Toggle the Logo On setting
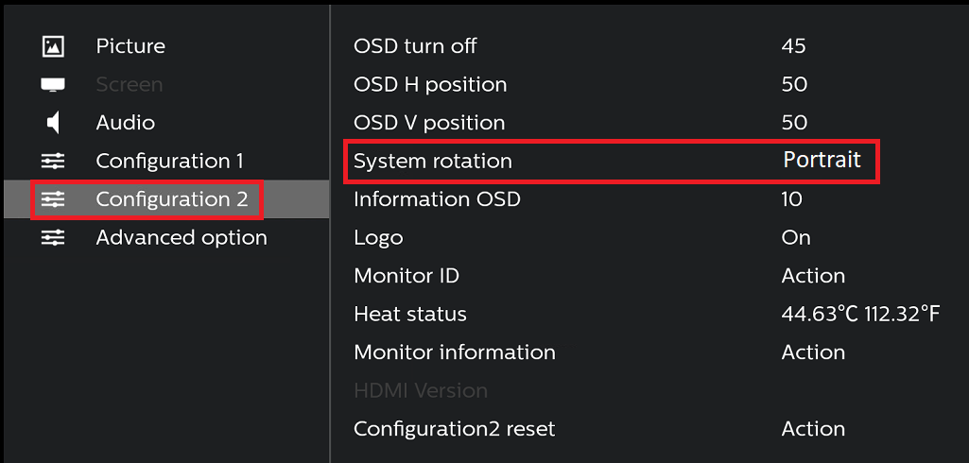The height and width of the screenshot is (463, 969). pos(796,237)
